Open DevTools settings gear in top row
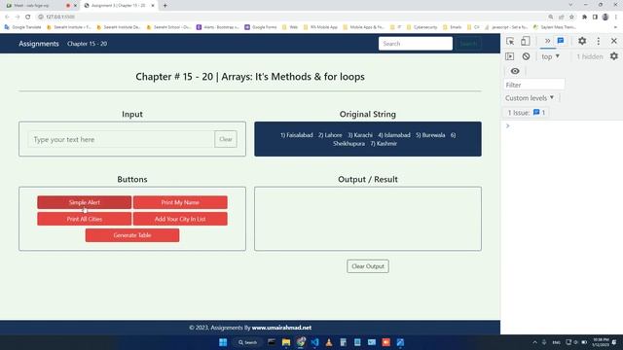Screen dimensions: 623x350 click(x=582, y=41)
